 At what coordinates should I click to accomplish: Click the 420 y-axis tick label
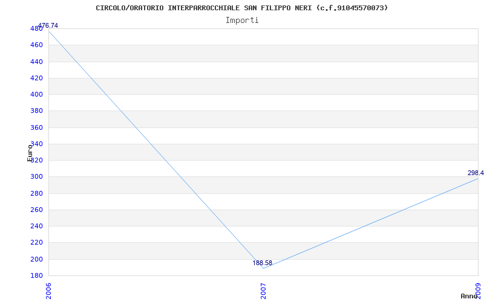point(36,79)
